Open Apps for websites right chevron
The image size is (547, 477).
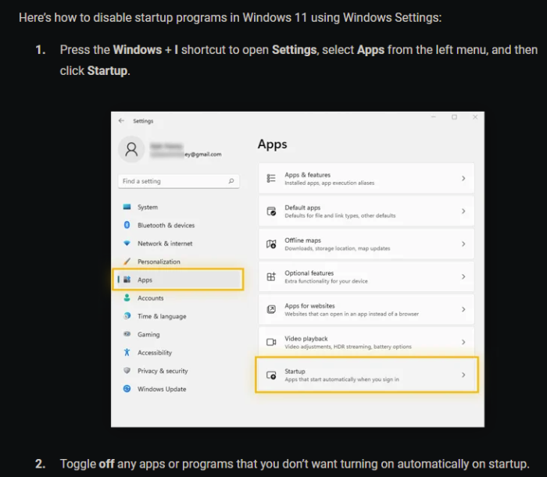[463, 309]
